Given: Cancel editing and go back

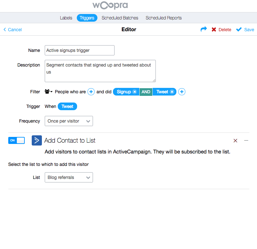Looking at the screenshot, I should pyautogui.click(x=12, y=29).
